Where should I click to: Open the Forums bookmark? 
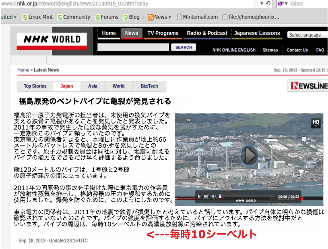(107, 17)
